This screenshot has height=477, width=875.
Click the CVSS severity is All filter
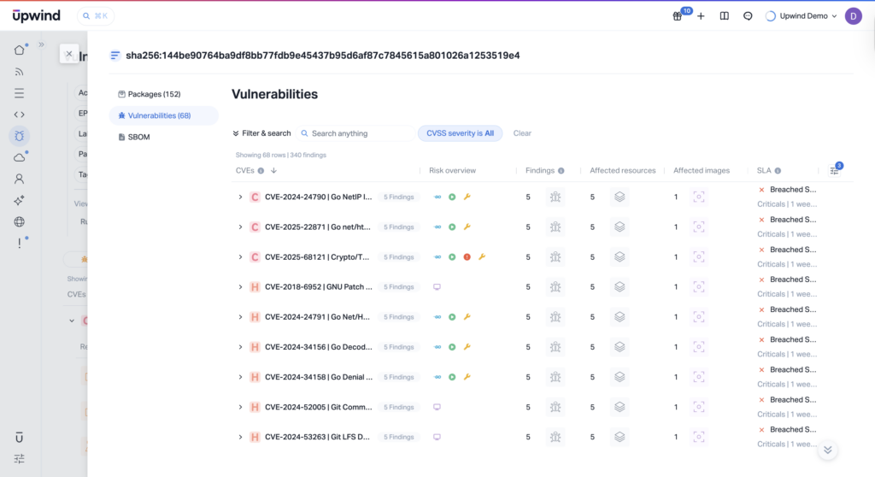(x=460, y=133)
